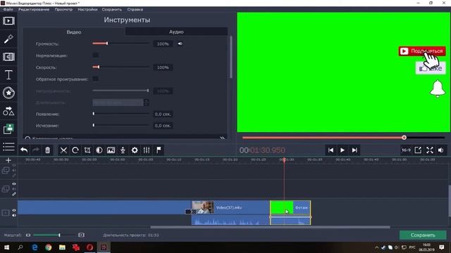Switch to the Аудио tab
The image size is (451, 253).
click(x=176, y=32)
